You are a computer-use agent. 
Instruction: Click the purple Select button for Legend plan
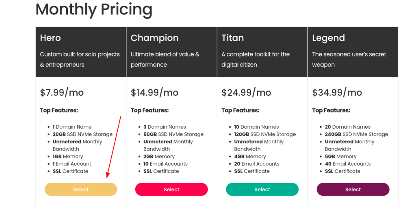[x=353, y=189]
